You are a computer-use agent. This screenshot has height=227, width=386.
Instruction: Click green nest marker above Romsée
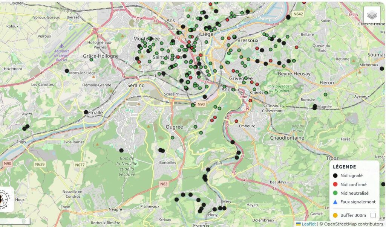[x=325, y=94]
